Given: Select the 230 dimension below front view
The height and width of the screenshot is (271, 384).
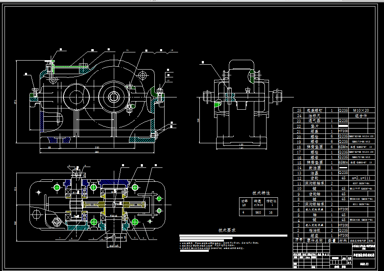Looking at the screenshot, I should (x=97, y=147).
